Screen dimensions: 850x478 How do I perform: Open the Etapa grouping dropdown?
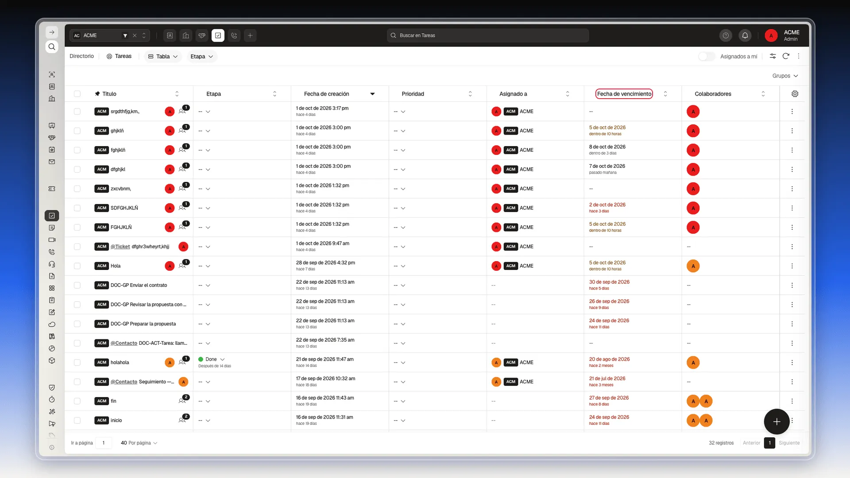pos(201,56)
